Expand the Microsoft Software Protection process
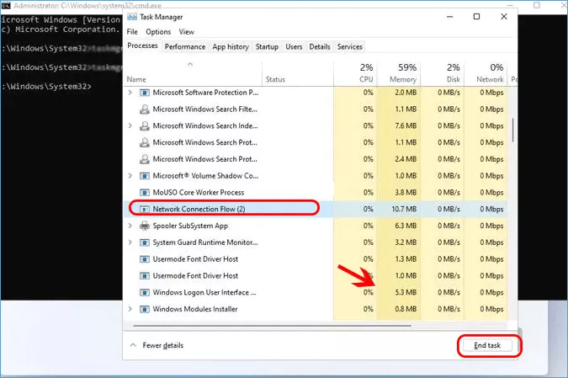568x378 pixels. click(x=130, y=93)
